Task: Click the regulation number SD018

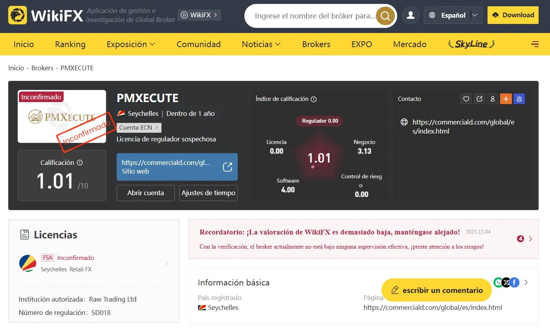Action: pyautogui.click(x=100, y=313)
